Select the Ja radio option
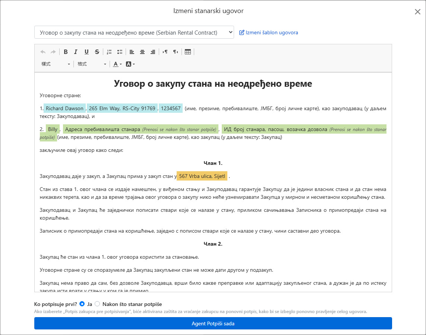The image size is (426, 335). [x=82, y=304]
